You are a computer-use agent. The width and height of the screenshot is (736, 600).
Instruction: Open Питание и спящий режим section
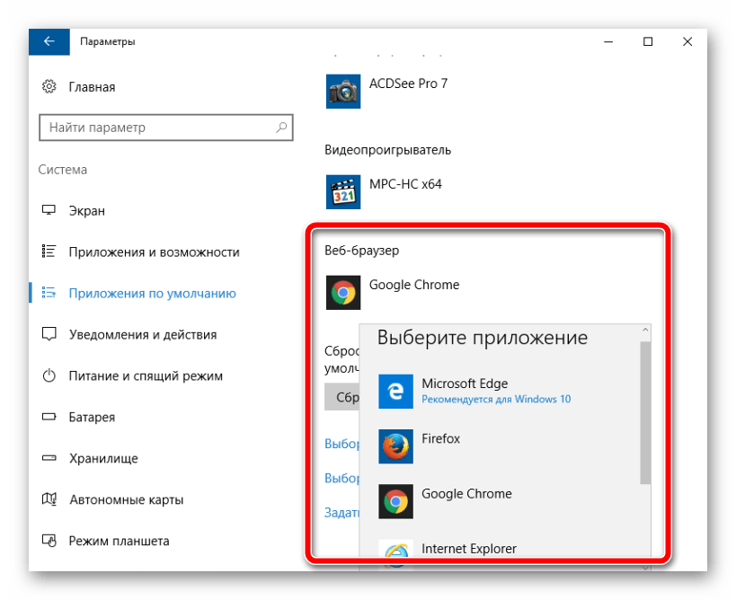145,376
